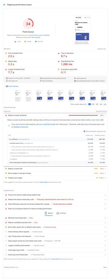Click the red warning triangle beside Reduce unused JavaScript
Viewport: 112px width, 279px height.
[x=6, y=115]
